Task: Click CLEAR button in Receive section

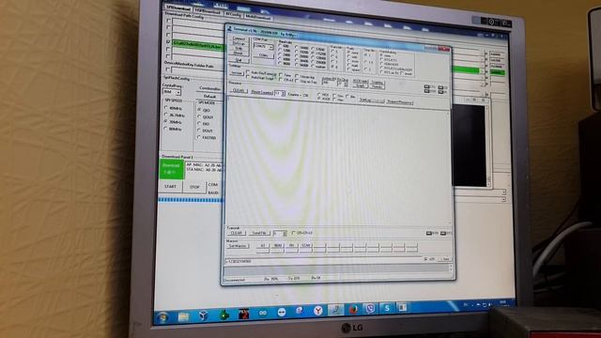Action: [239, 90]
